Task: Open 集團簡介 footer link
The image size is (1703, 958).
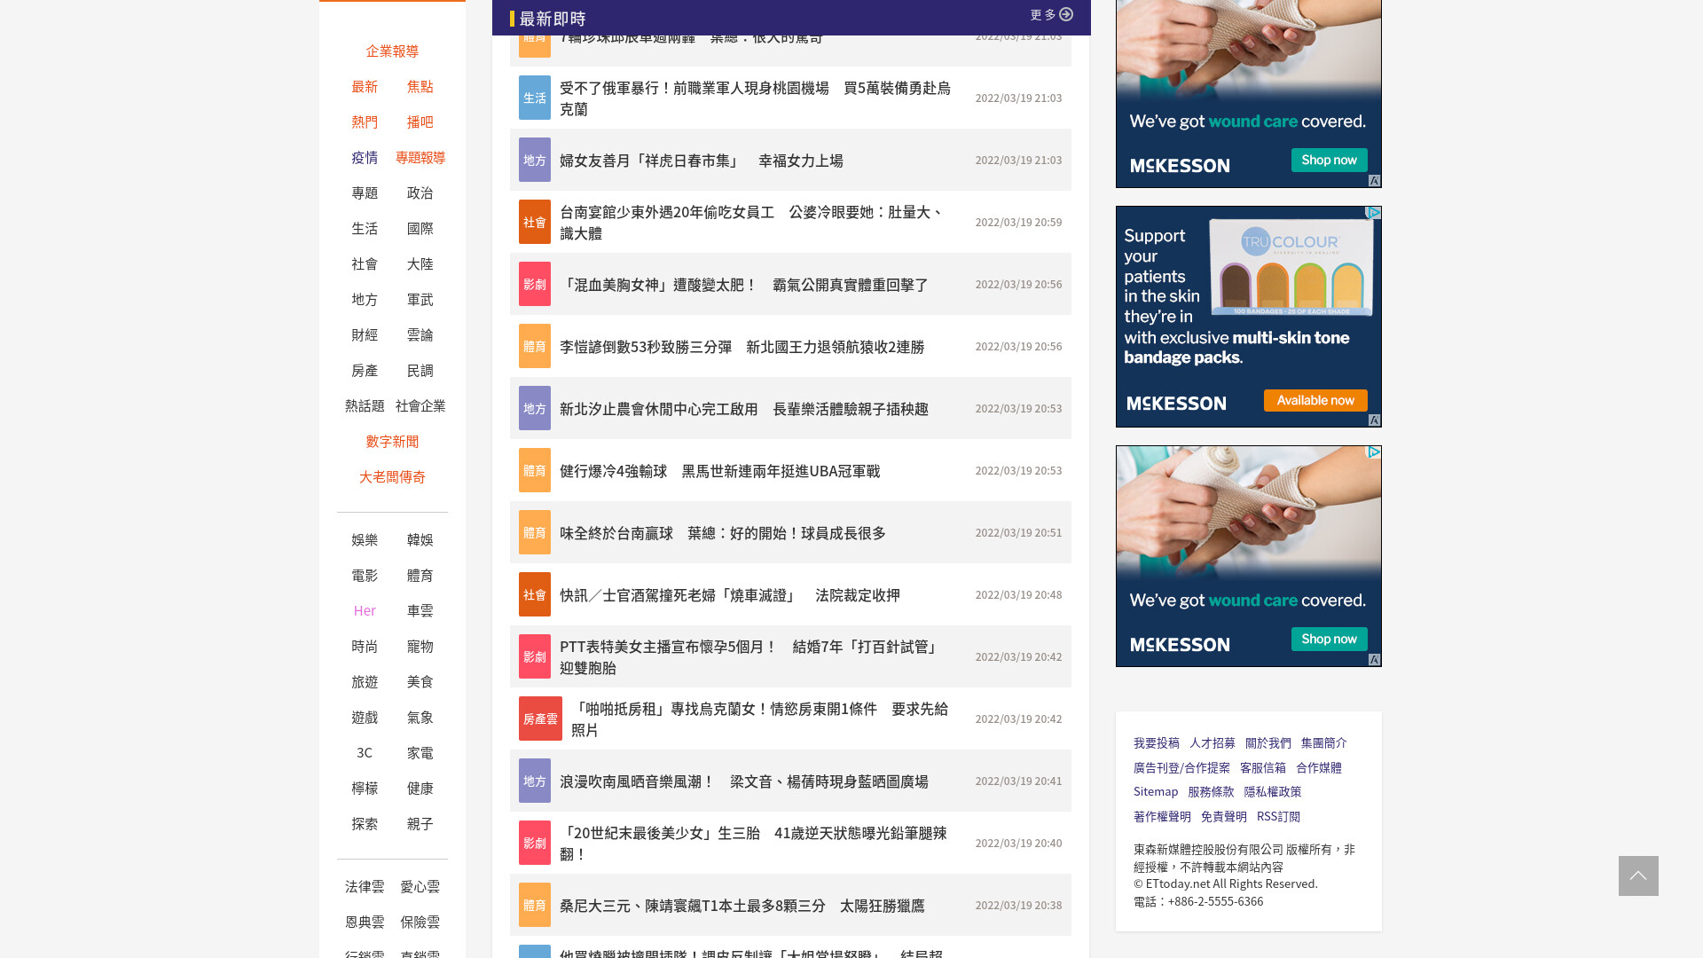Action: (x=1324, y=742)
